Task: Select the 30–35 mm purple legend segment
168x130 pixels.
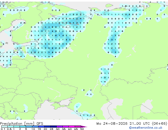Action: tap(59, 127)
